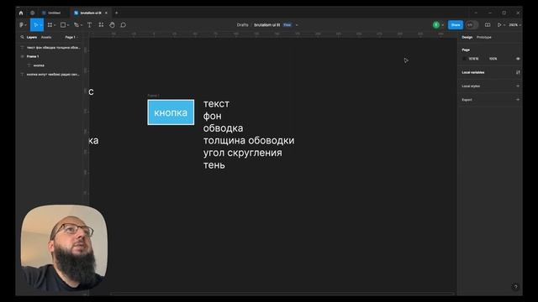Search layers with the magnifier icon
The height and width of the screenshot is (302, 538).
tap(22, 37)
